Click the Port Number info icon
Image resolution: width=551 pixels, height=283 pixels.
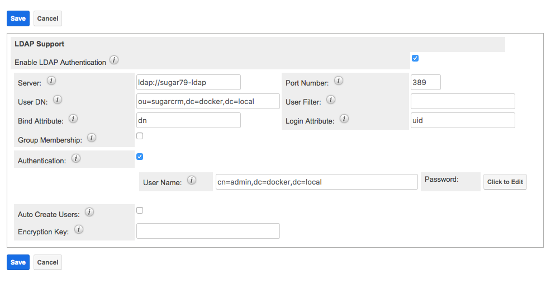[x=339, y=81]
